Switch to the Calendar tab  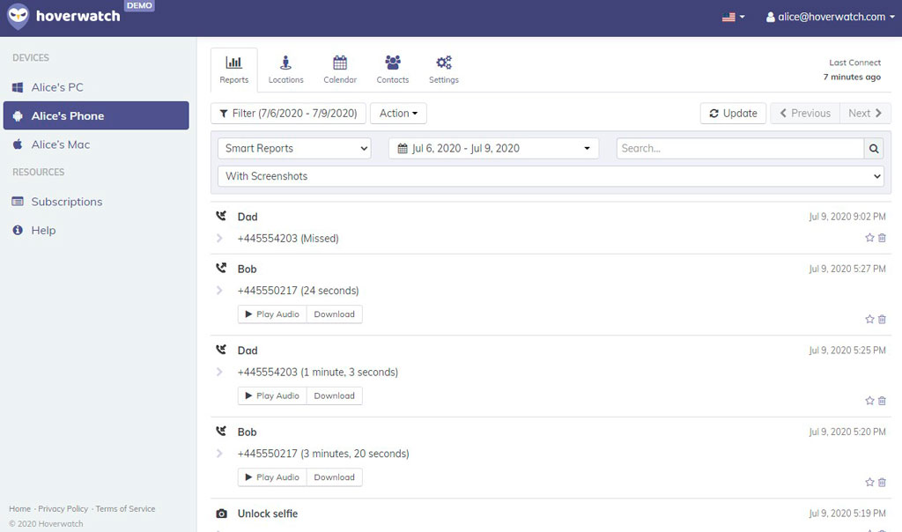[x=340, y=70]
